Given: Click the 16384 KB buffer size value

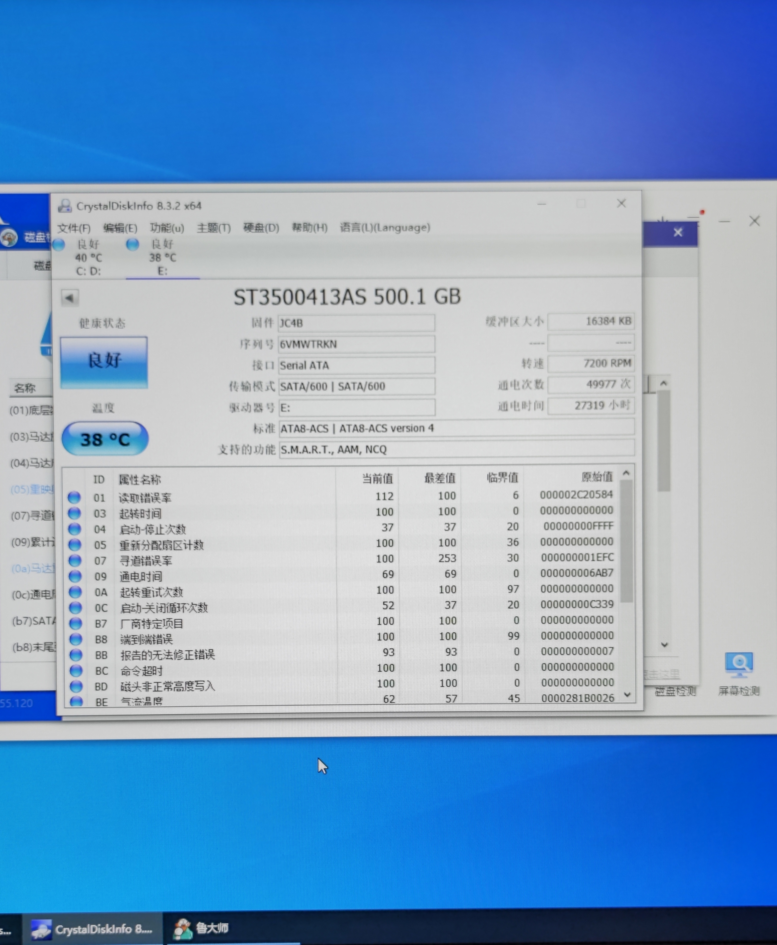Looking at the screenshot, I should pyautogui.click(x=591, y=321).
